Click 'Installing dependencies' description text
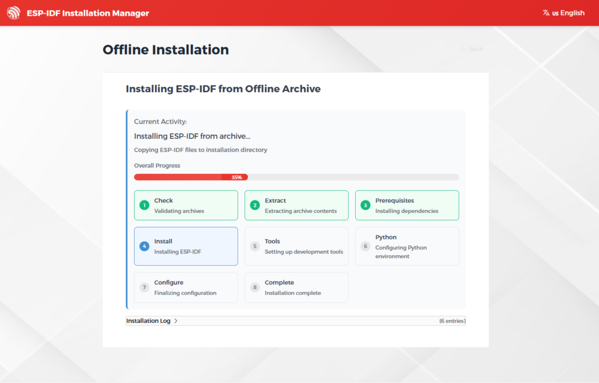The width and height of the screenshot is (599, 383). coord(407,211)
